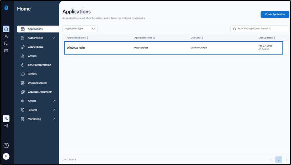Image resolution: width=291 pixels, height=165 pixels.
Task: Click the Connections link icon
Action: pos(23,47)
